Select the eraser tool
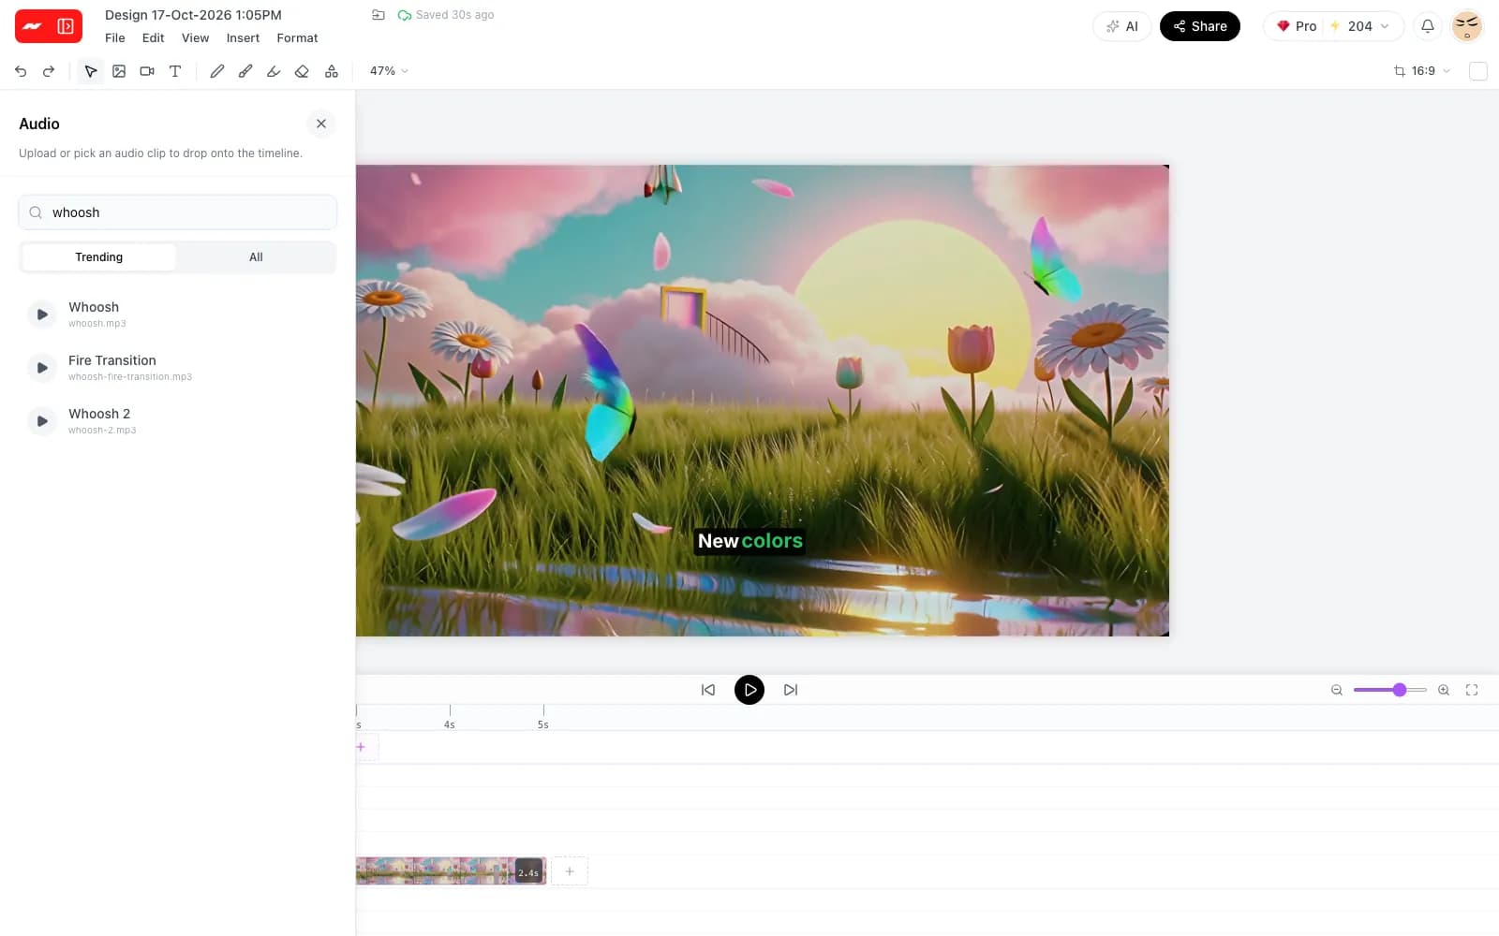Screen dimensions: 1499x936 click(302, 71)
